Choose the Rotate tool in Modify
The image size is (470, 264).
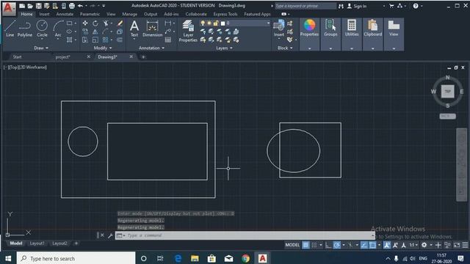(95, 23)
